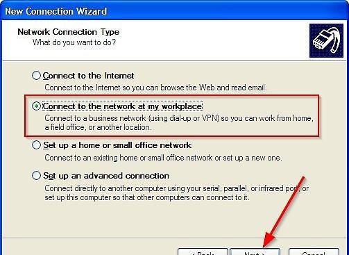Screen dimensions: 349x255
Task: Click the Network Connection Type heading
Action: 69,32
